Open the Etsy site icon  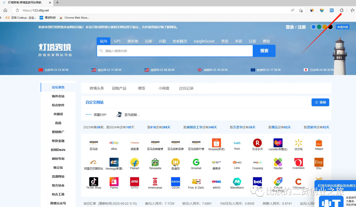coord(319,162)
